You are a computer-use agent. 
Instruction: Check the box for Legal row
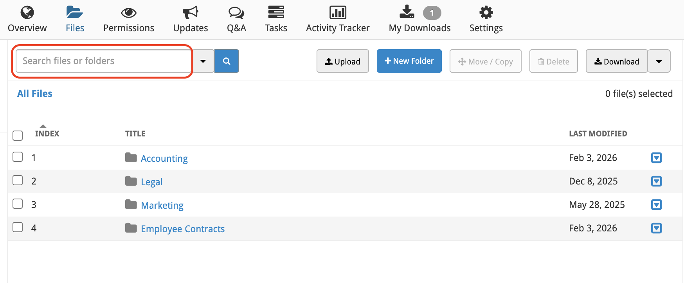pyautogui.click(x=18, y=180)
